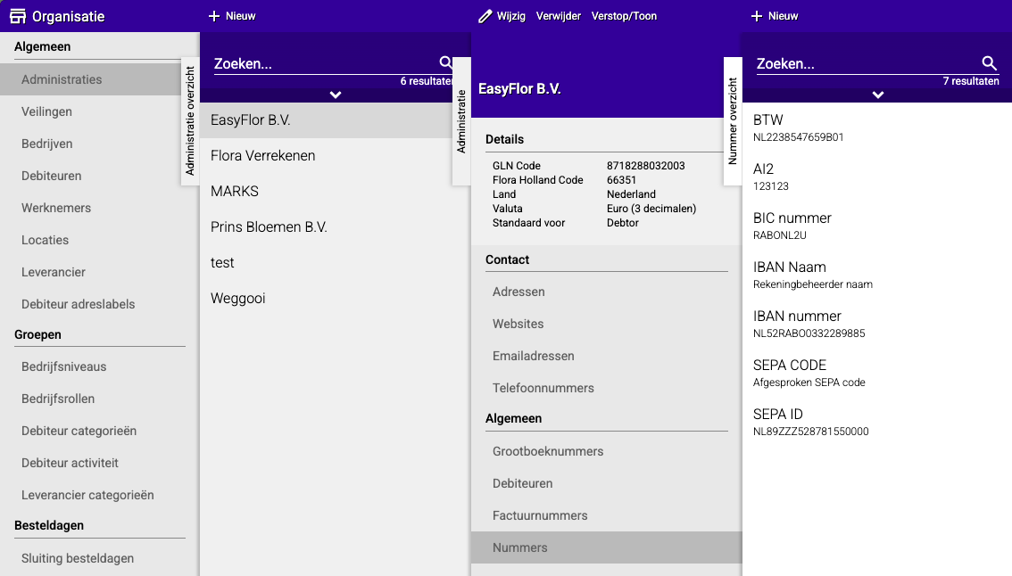
Task: Select MARKS administratie
Action: 335,192
